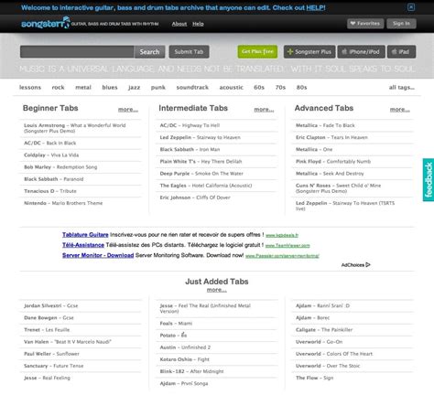Screen dimensions: 434x395
Task: Open Uverworld Colors Of The Heart tab
Action: 334,354
